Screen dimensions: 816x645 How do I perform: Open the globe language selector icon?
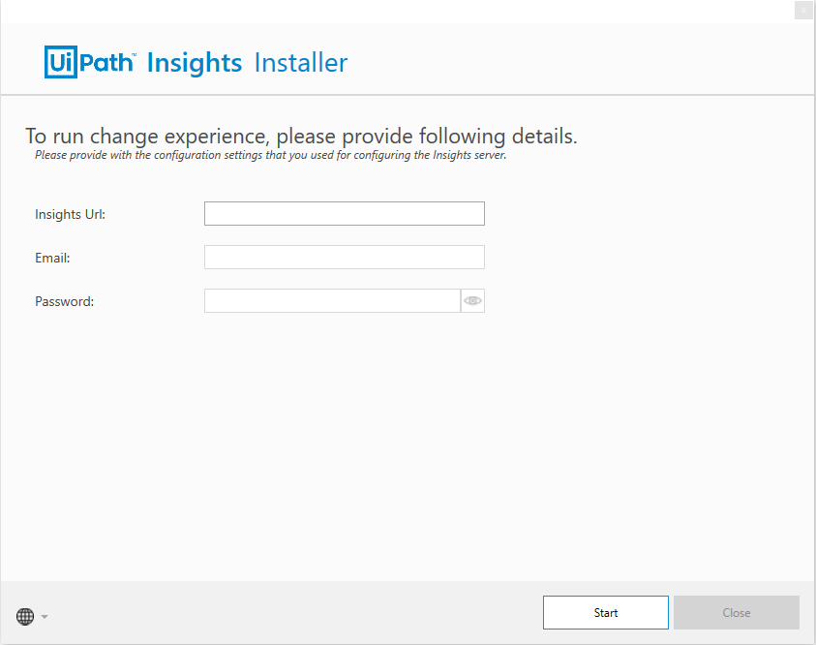[25, 616]
